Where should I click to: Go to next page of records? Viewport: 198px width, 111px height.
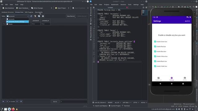(x=17, y=101)
